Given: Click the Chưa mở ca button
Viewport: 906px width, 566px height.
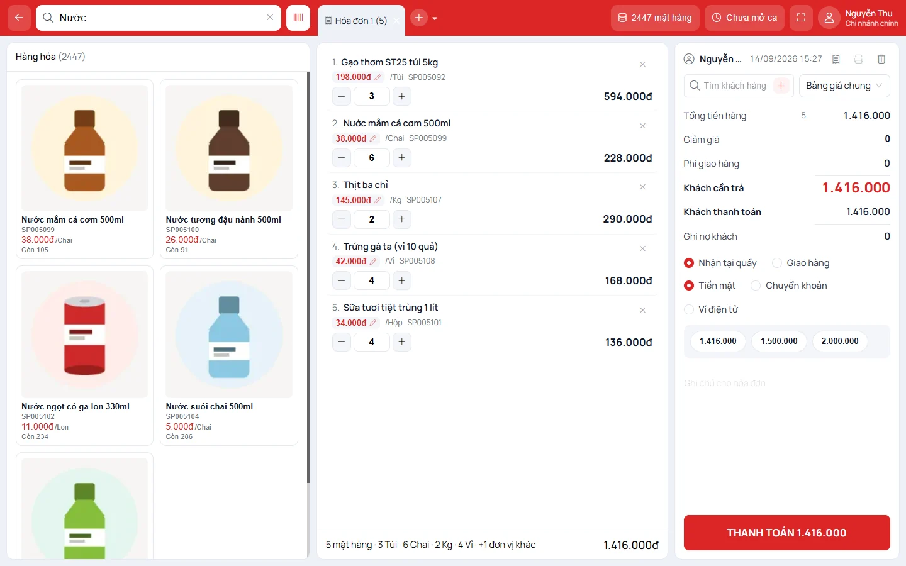Looking at the screenshot, I should 744,18.
